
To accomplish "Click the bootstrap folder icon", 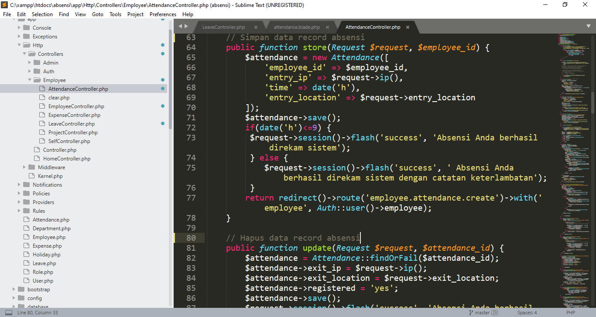I will 21,289.
